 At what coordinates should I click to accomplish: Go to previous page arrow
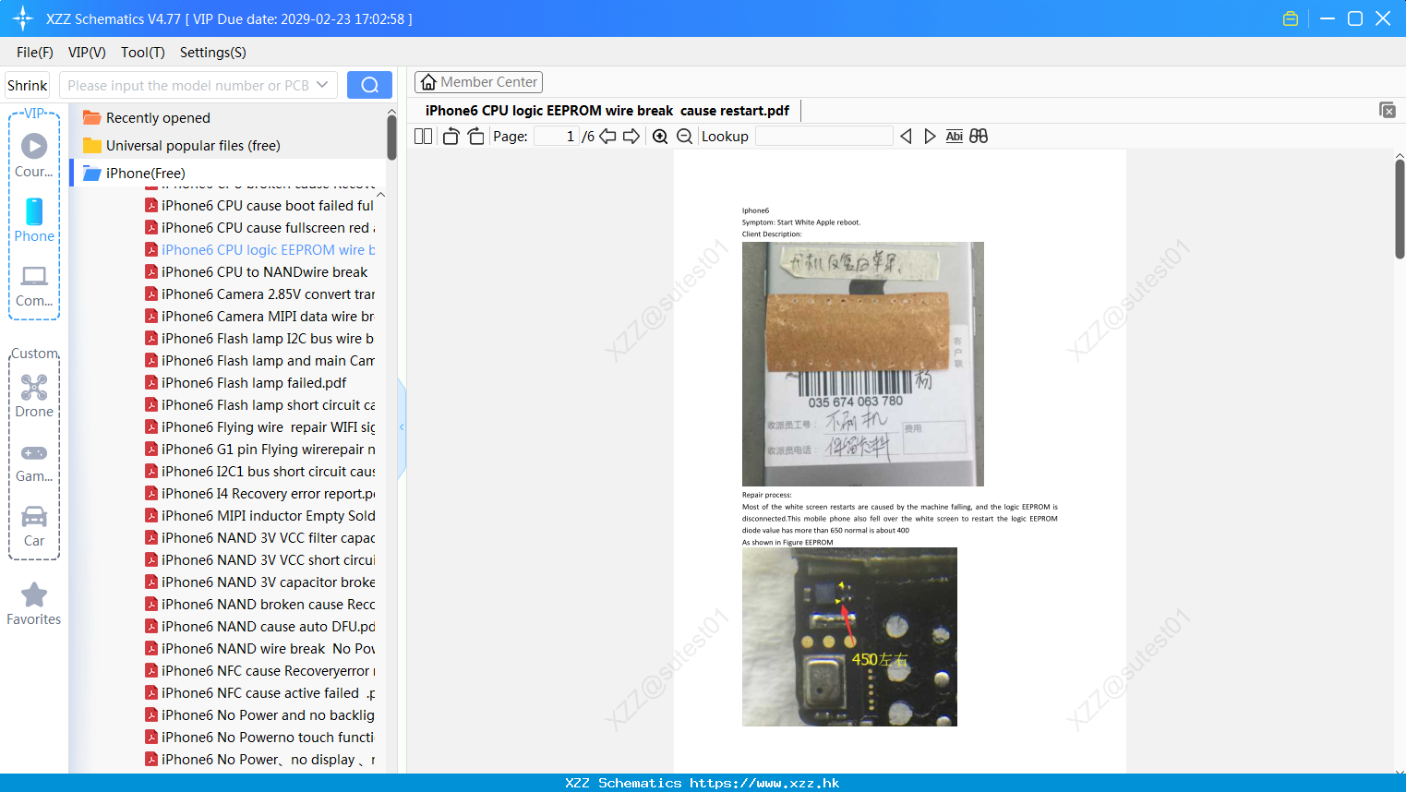point(607,137)
